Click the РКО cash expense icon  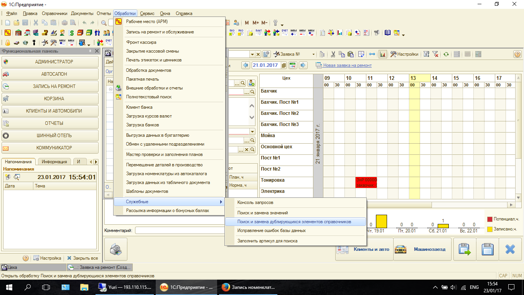pyautogui.click(x=241, y=33)
